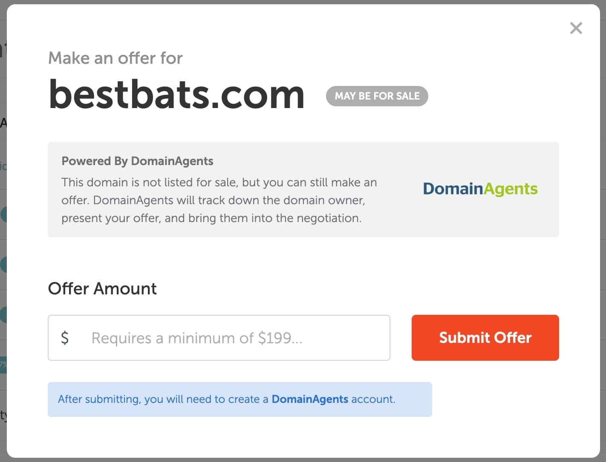Click empty white space below blue notice
The width and height of the screenshot is (606, 462).
tap(239, 436)
